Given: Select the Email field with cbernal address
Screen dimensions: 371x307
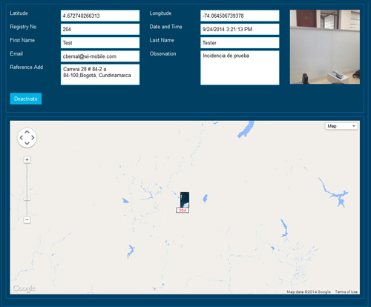Looking at the screenshot, I should (x=100, y=56).
